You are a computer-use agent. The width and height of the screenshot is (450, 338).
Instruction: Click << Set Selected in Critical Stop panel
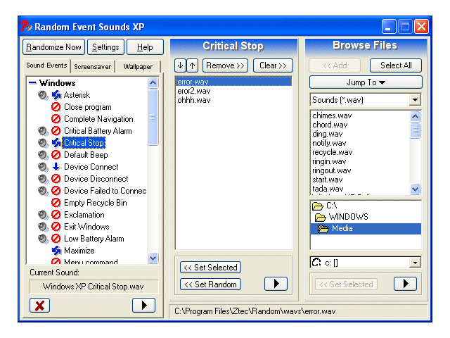(211, 268)
